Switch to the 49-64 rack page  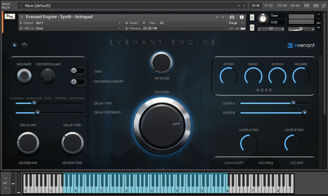tap(295, 6)
